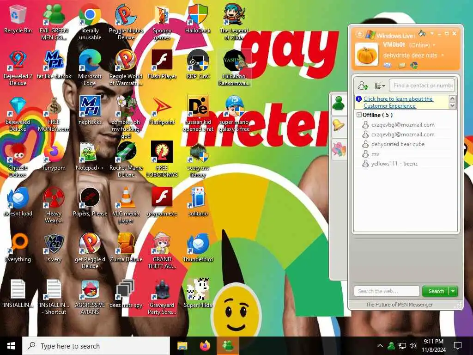Viewport: 473px width, 355px height.
Task: Click the volume speaker tray icon
Action: click(413, 346)
